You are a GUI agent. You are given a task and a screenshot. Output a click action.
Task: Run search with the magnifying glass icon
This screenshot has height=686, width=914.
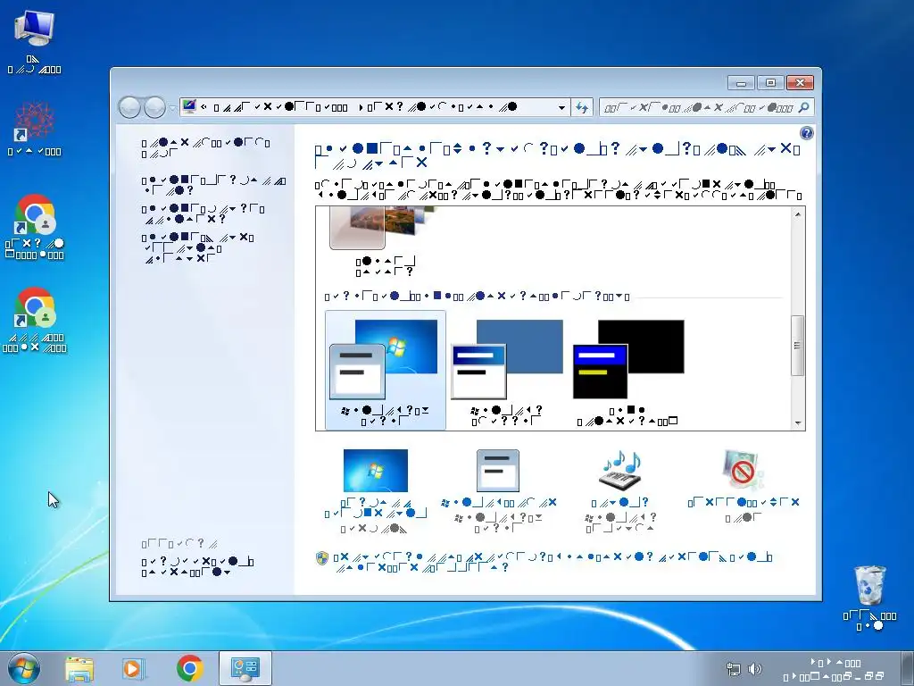point(804,107)
